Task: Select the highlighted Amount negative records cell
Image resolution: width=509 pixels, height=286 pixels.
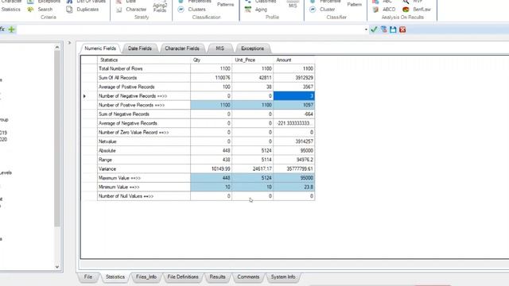Action: tap(293, 96)
